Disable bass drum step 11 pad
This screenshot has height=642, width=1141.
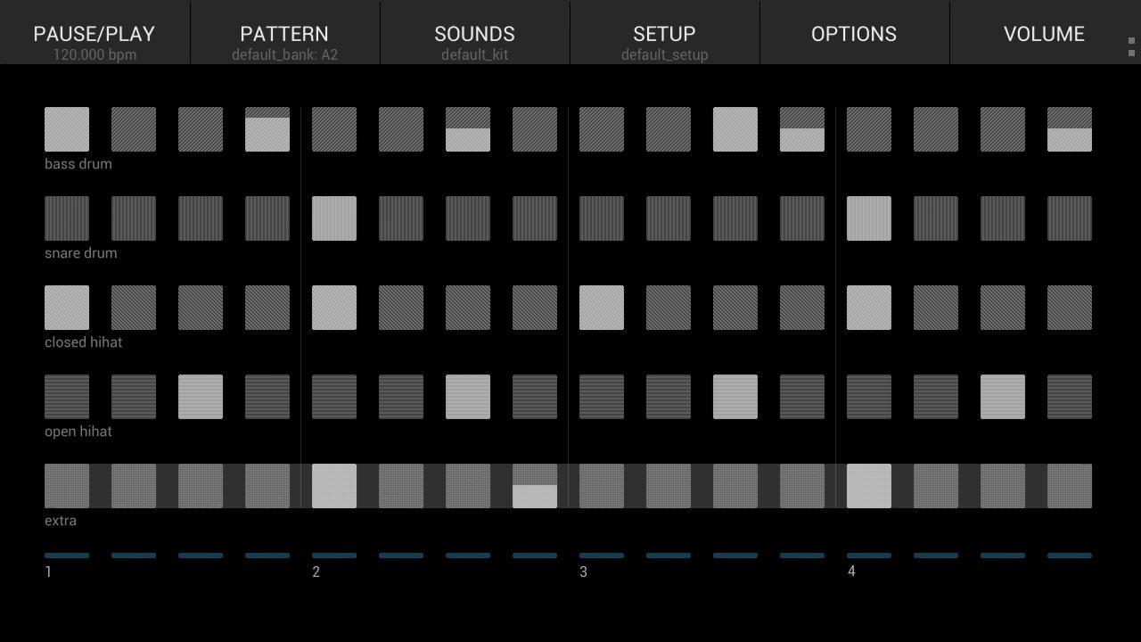click(x=735, y=129)
